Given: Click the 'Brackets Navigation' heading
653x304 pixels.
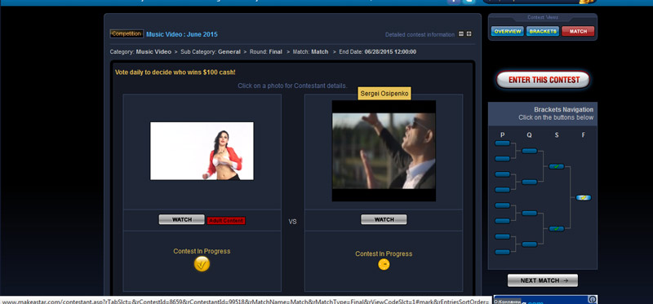Looking at the screenshot, I should click(563, 110).
